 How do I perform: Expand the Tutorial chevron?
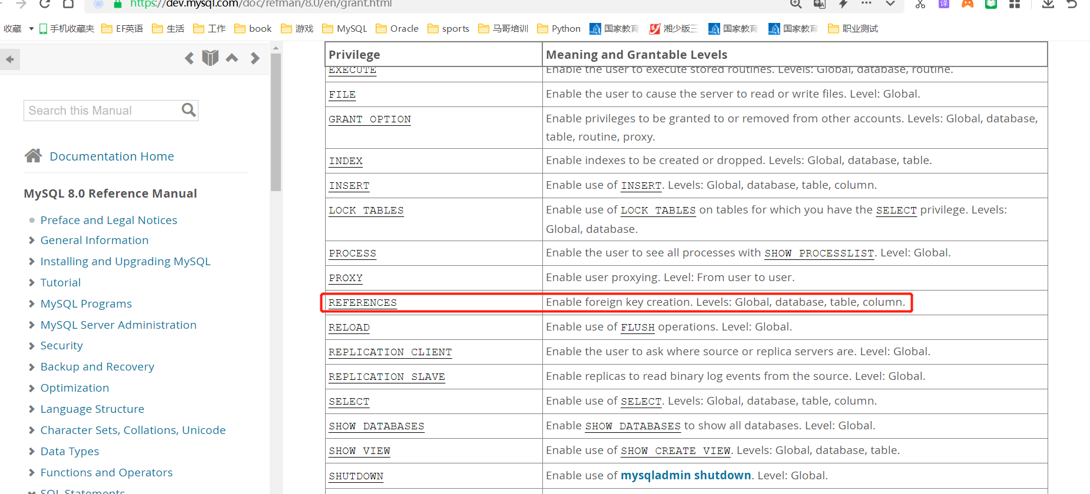(32, 282)
